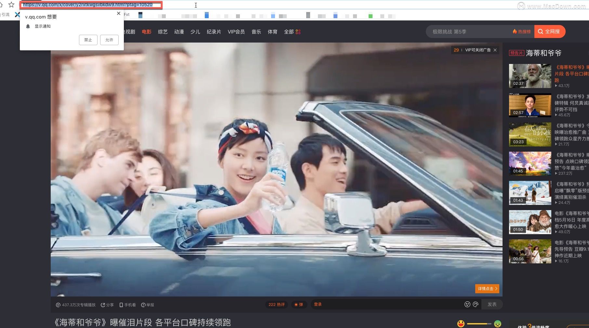589x328 pixels.
Task: Open the 动漫 category tab
Action: point(179,32)
